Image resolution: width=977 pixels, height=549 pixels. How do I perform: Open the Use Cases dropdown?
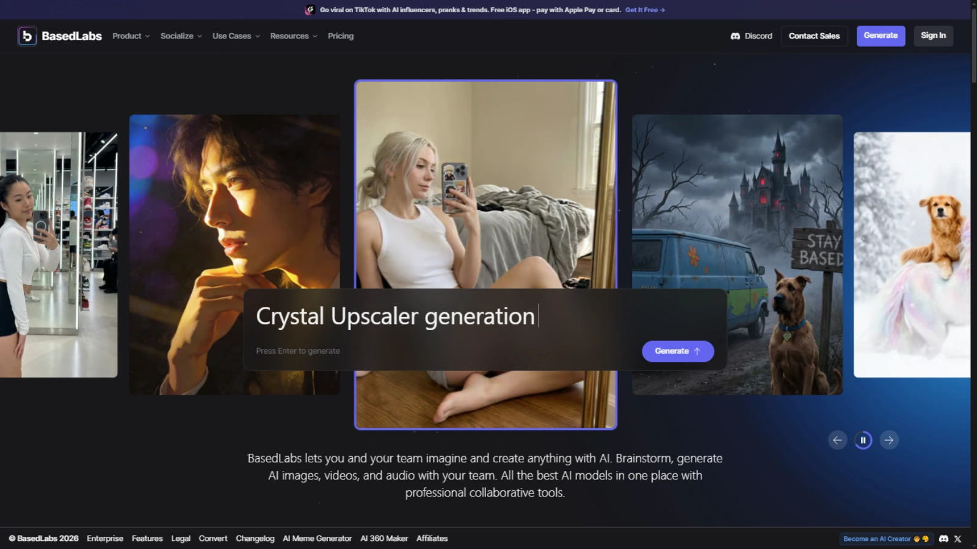236,36
